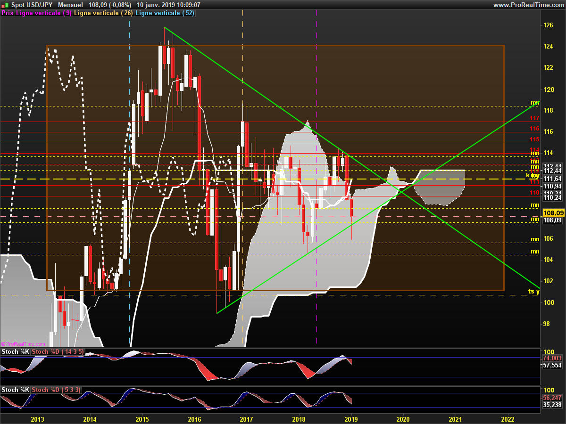Click the 2015 year label on time axis

pos(142,419)
